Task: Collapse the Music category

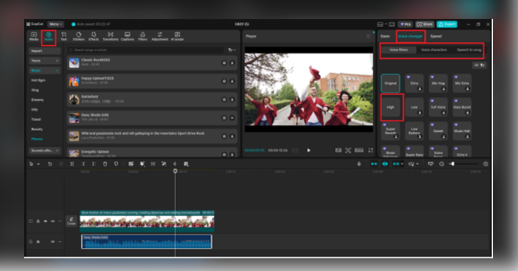Action: pos(45,70)
